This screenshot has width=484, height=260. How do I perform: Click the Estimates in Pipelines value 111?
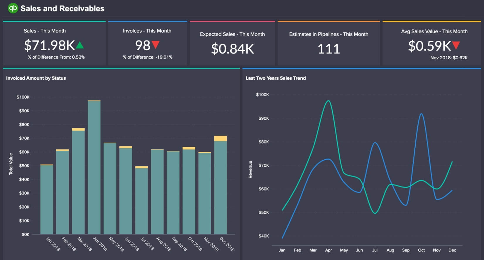click(x=329, y=49)
